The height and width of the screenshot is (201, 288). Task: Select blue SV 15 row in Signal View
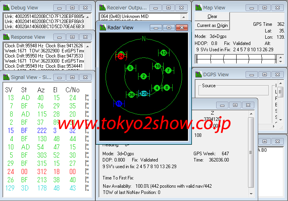click(47, 130)
